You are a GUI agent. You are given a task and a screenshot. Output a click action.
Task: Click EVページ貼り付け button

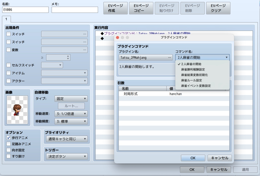[x=167, y=8]
